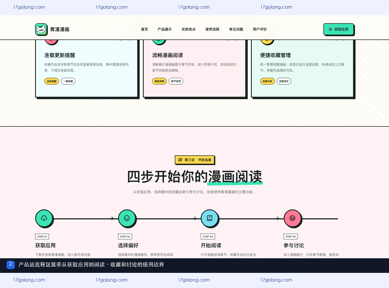Image resolution: width=389 pixels, height=288 pixels.
Task: Click the STEP 01 label
Action: (x=42, y=237)
